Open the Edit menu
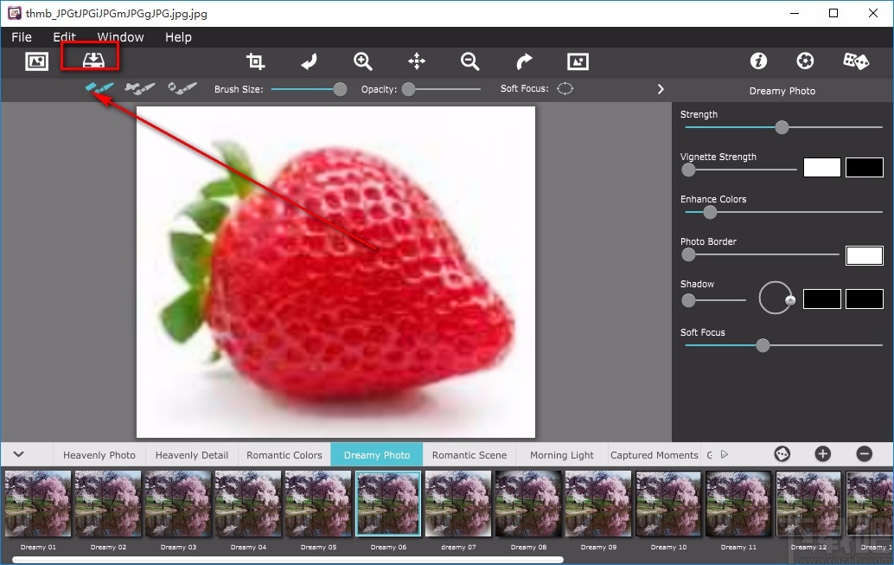 pyautogui.click(x=64, y=37)
